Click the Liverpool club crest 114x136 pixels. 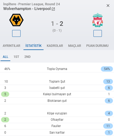click(98, 20)
